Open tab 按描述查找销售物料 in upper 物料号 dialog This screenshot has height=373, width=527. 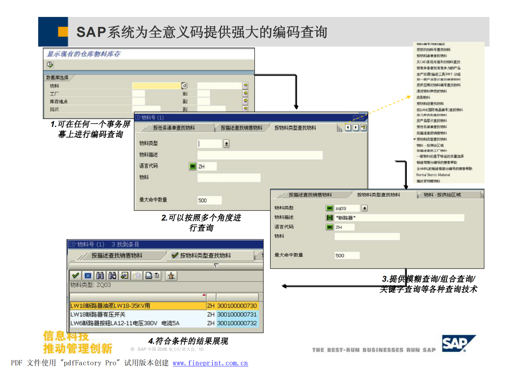click(241, 128)
